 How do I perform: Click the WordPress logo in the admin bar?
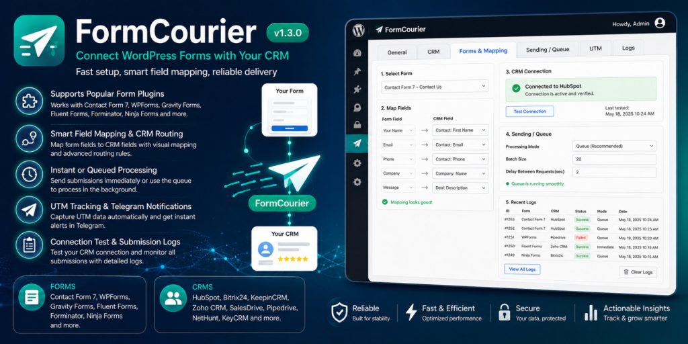(359, 31)
